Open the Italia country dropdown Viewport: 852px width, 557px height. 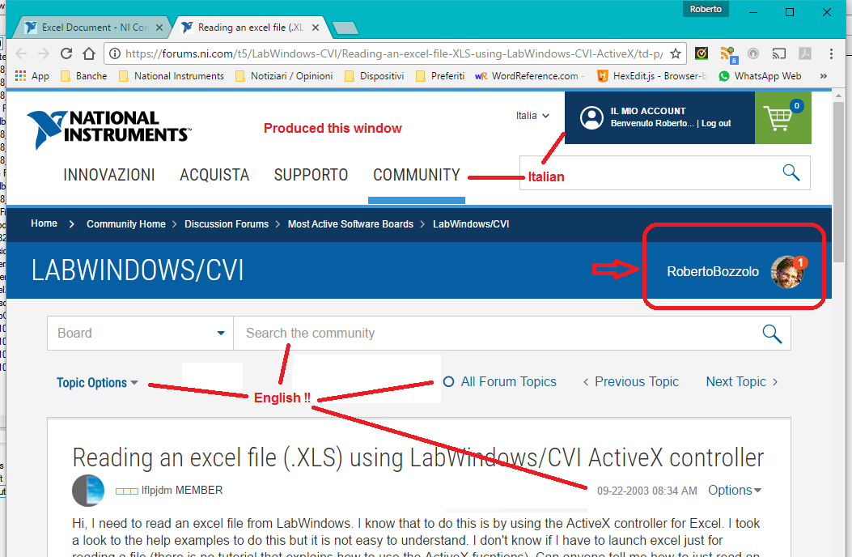(x=532, y=115)
